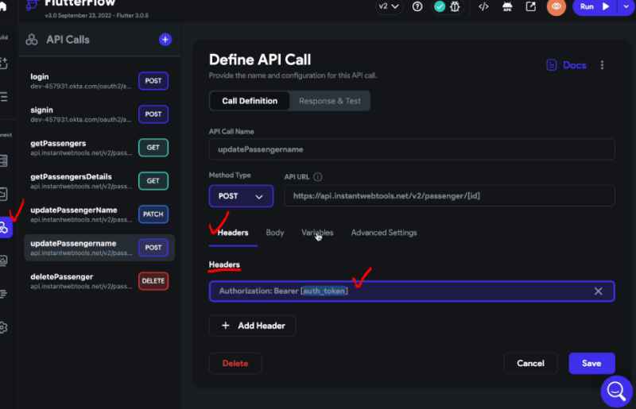Remove the Authorization header with X
Image resolution: width=636 pixels, height=409 pixels.
click(x=599, y=291)
